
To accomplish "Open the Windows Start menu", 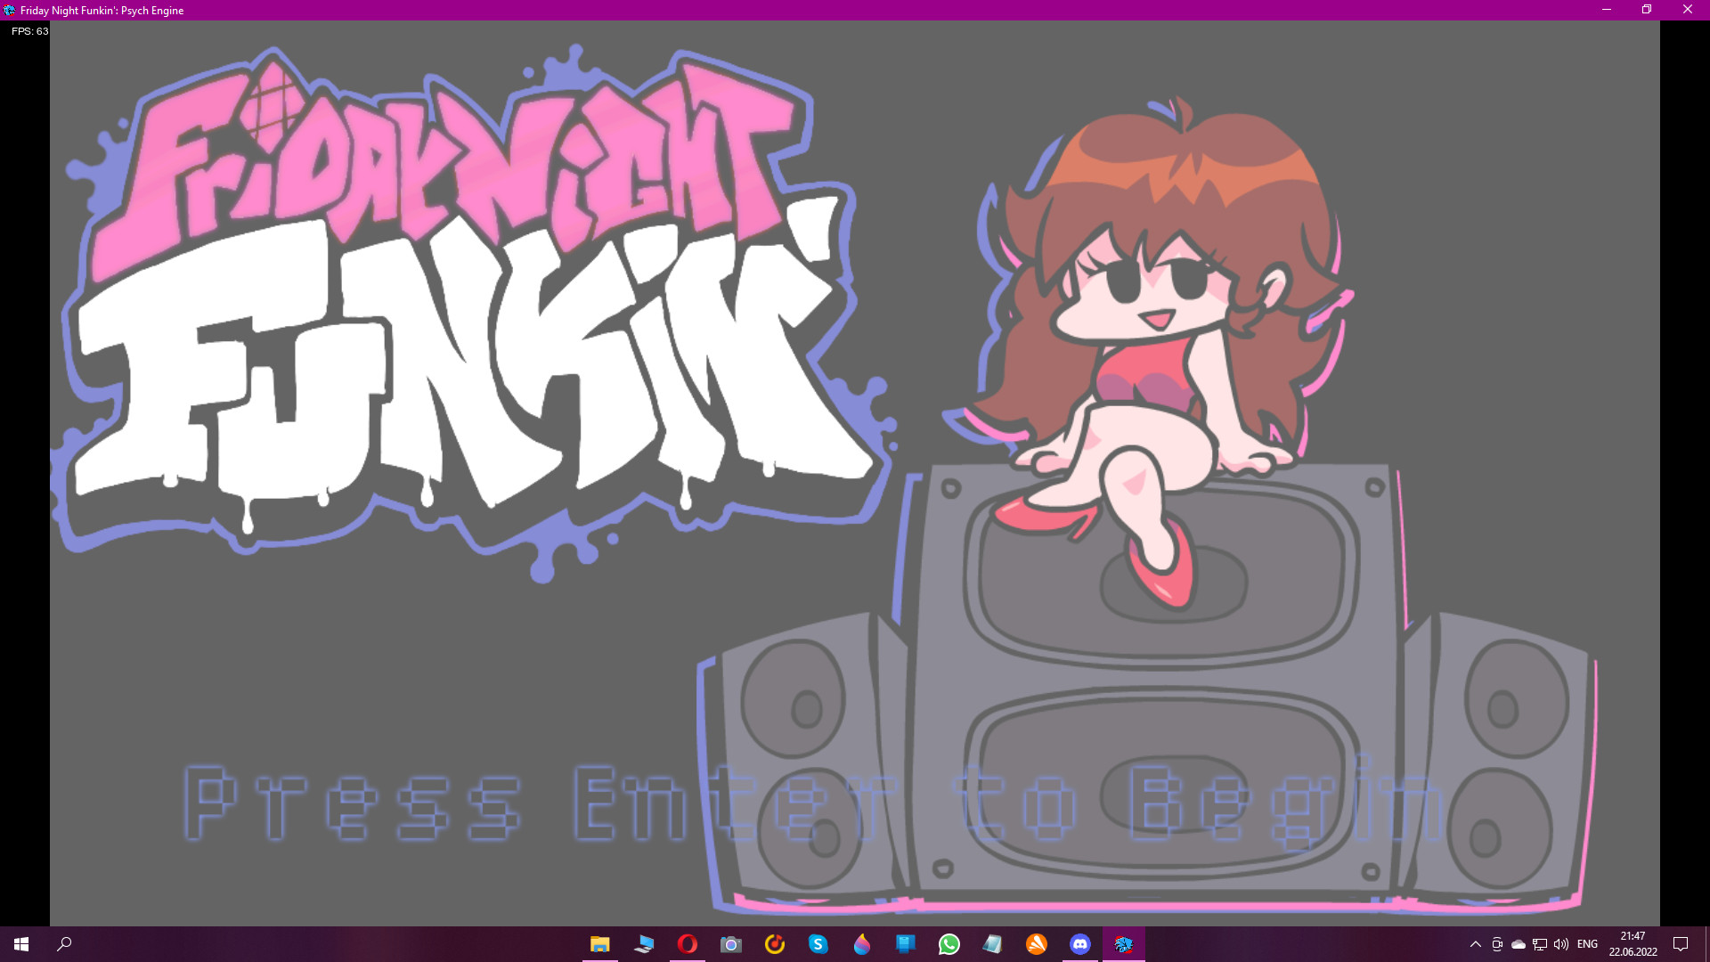I will pyautogui.click(x=21, y=944).
